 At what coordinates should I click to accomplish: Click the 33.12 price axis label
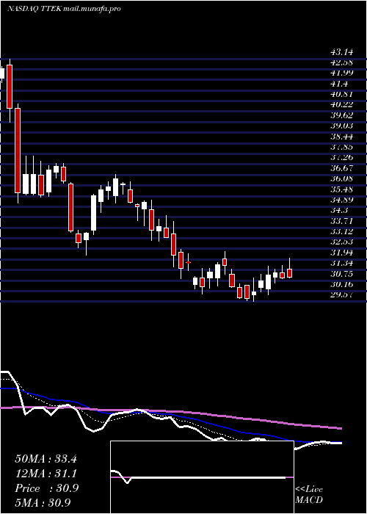pos(341,232)
